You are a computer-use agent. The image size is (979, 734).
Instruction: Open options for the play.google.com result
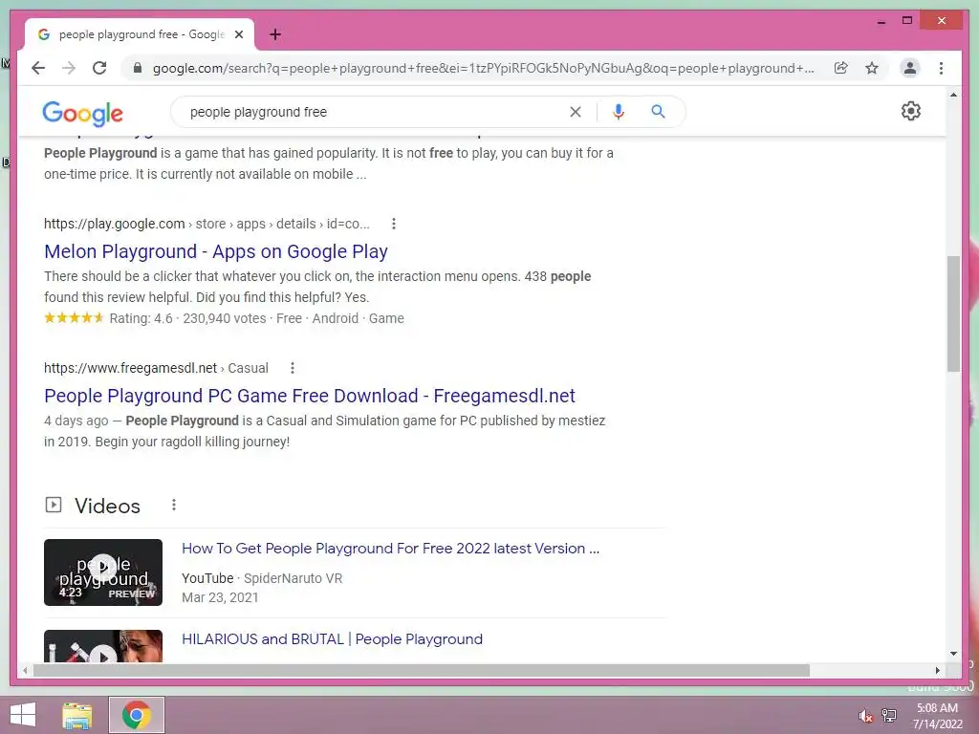(393, 224)
